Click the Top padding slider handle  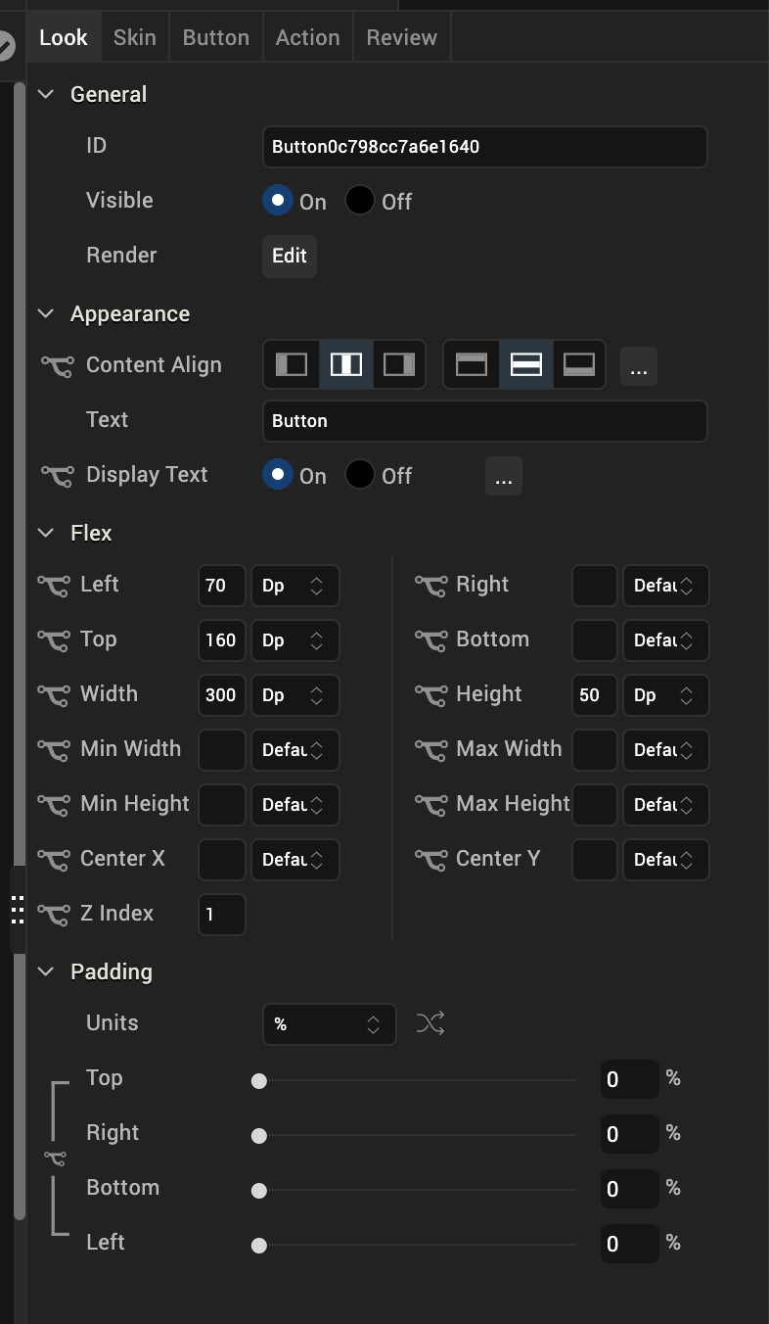(x=259, y=1081)
